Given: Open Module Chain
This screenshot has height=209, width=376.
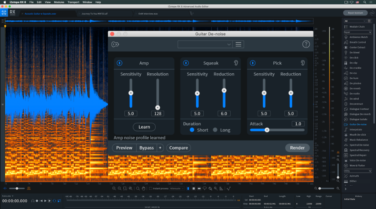Looking at the screenshot, I should click(357, 27).
